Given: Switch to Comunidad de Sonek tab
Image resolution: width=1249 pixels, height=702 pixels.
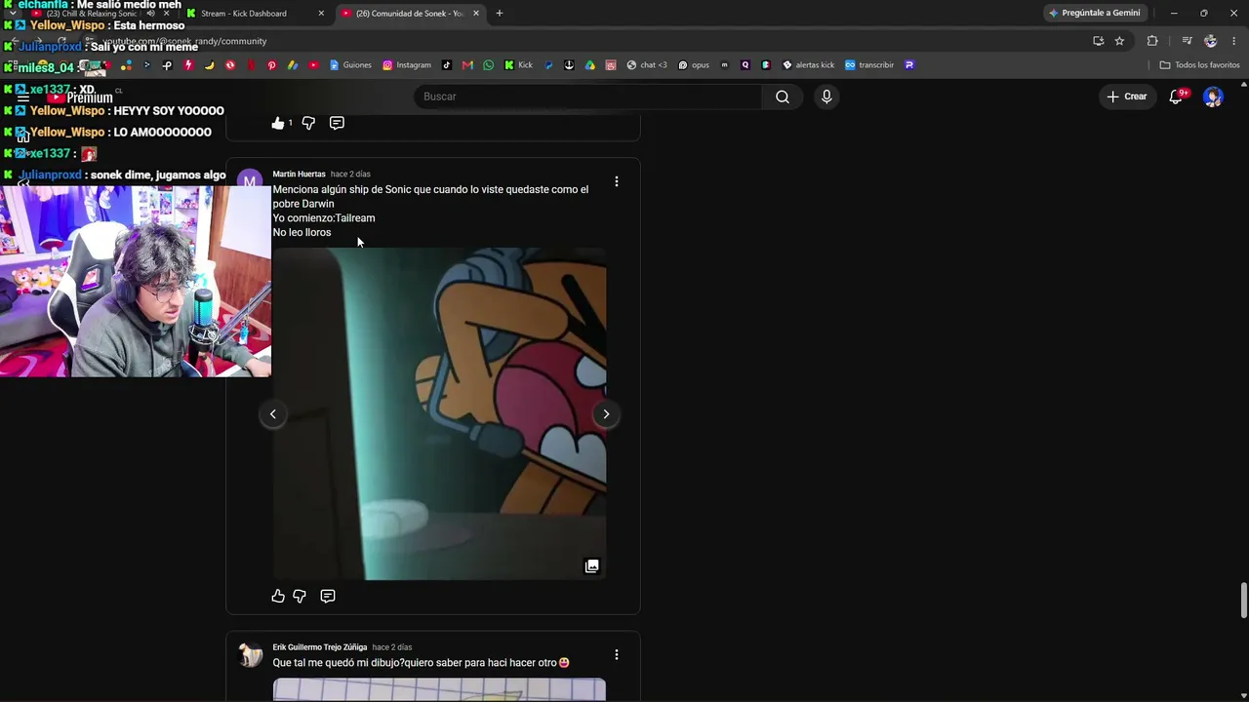Looking at the screenshot, I should pyautogui.click(x=410, y=14).
